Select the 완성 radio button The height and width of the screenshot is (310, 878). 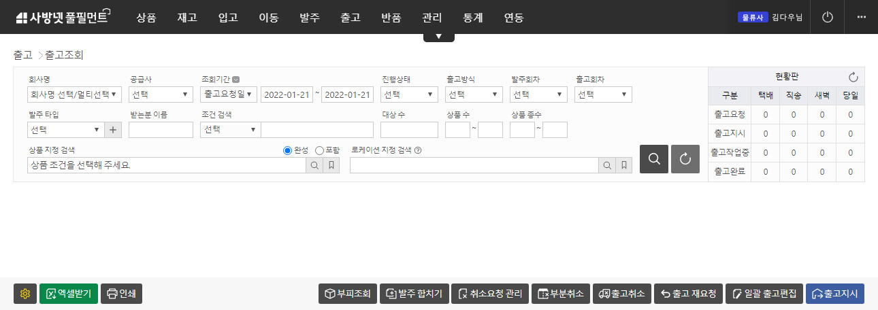[287, 150]
